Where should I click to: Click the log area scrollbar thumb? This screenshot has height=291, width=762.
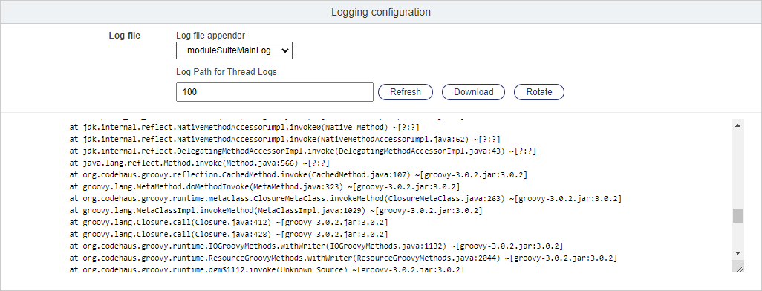(x=737, y=216)
